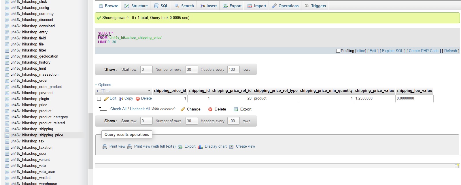Open uh46v_hikashop_product table icon
Viewport: 461px width, 185px height.
7,111
